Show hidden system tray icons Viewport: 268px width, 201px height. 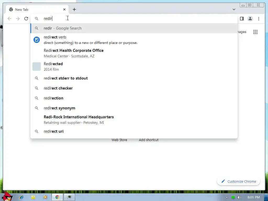(227, 197)
